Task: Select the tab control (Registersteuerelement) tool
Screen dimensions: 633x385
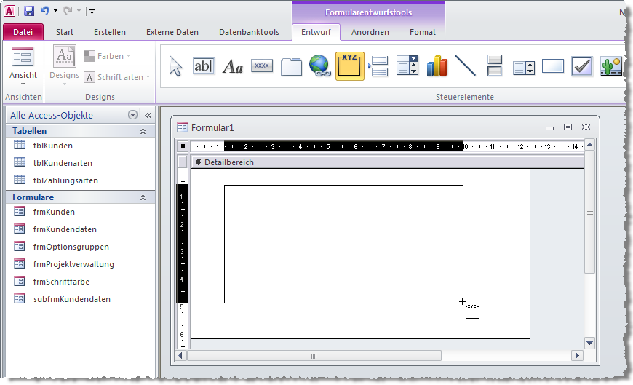Action: 291,66
